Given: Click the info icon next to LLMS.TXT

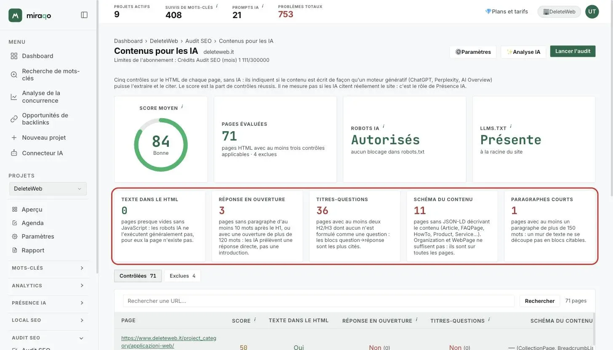Looking at the screenshot, I should (511, 126).
